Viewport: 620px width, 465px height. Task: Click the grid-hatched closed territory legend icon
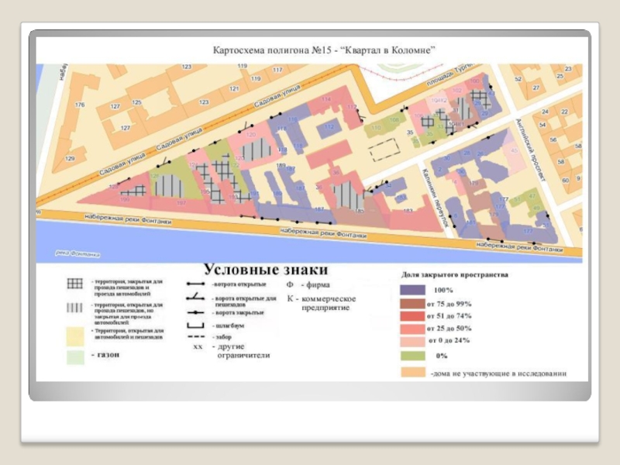74,284
